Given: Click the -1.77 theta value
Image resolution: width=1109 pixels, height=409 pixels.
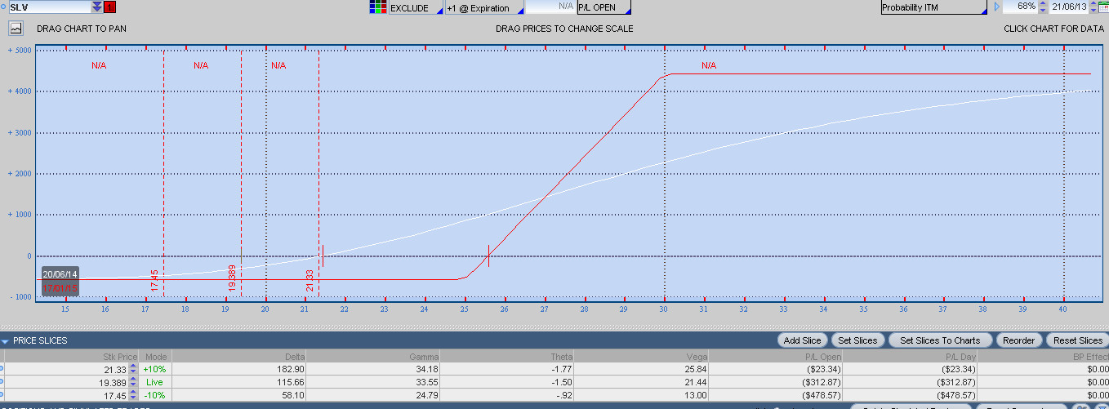Looking at the screenshot, I should click(x=561, y=369).
